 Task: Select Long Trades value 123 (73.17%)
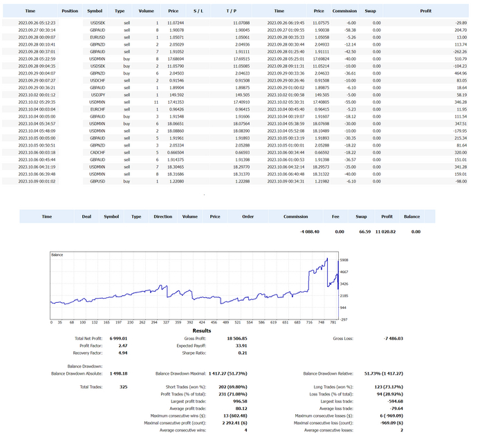389,387
